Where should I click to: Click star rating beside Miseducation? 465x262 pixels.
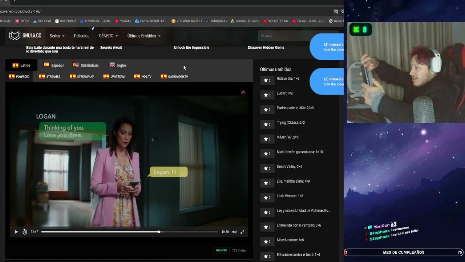tap(267, 242)
